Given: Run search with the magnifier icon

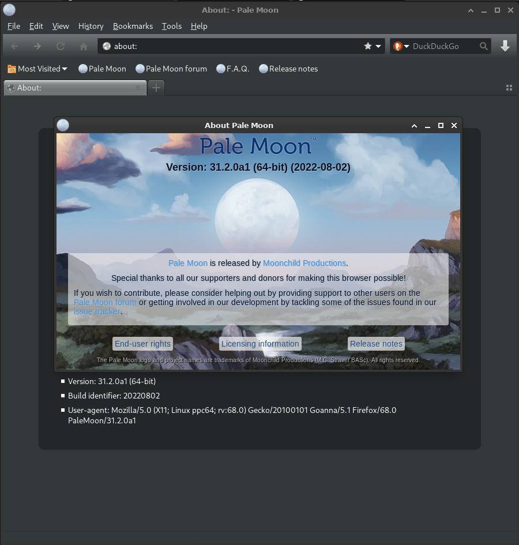Looking at the screenshot, I should (x=484, y=46).
